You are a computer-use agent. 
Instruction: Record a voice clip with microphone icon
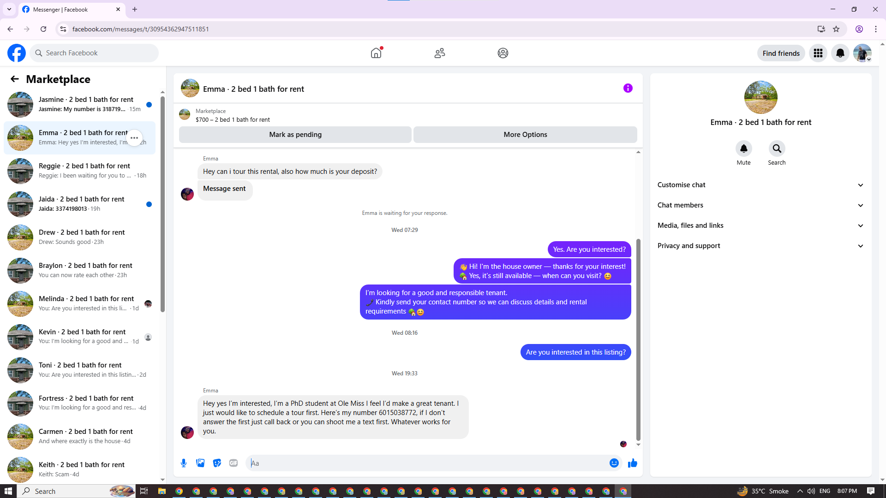tap(184, 463)
